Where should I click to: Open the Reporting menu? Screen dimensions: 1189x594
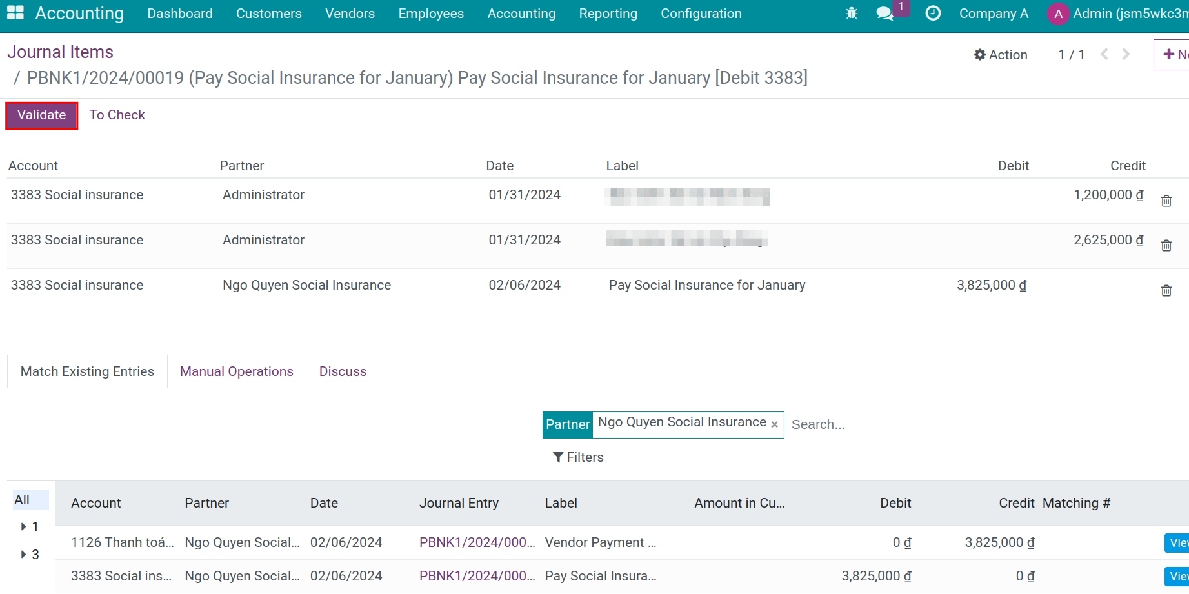pyautogui.click(x=608, y=14)
